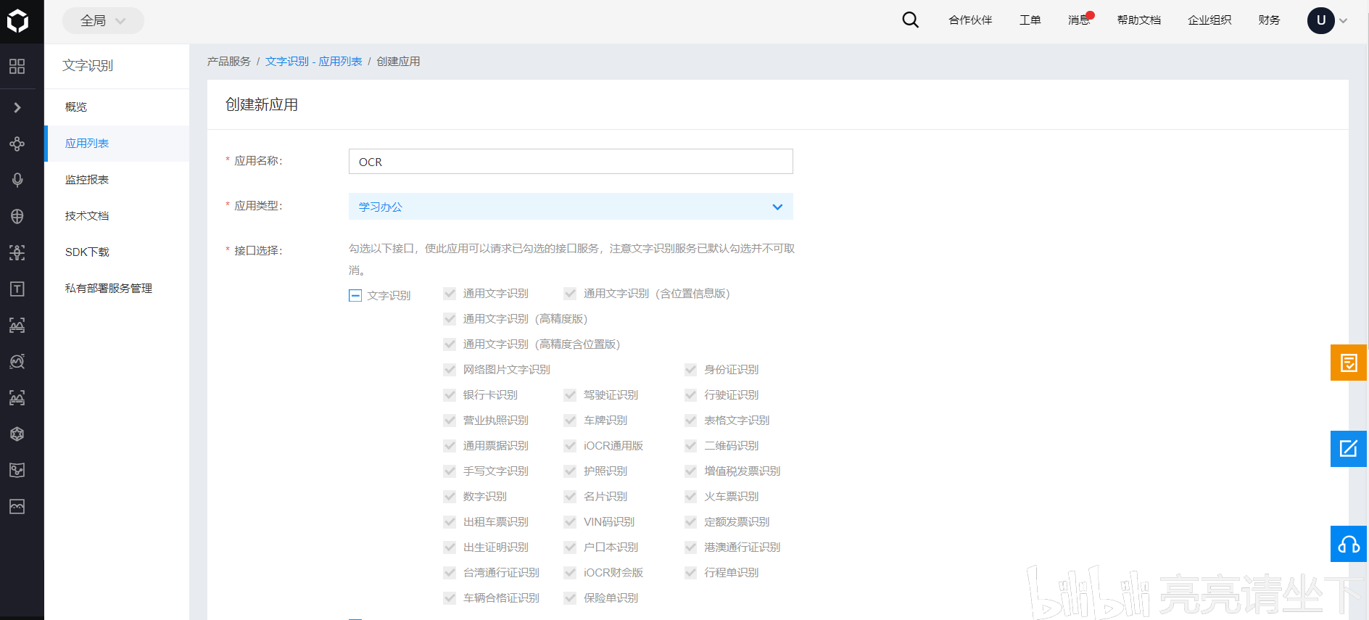The height and width of the screenshot is (620, 1369).
Task: Click the node network icon in left rail
Action: pyautogui.click(x=17, y=144)
